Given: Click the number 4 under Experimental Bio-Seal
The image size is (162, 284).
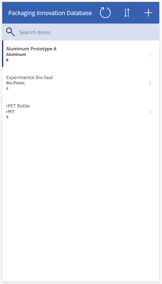Looking at the screenshot, I should [x=7, y=88].
